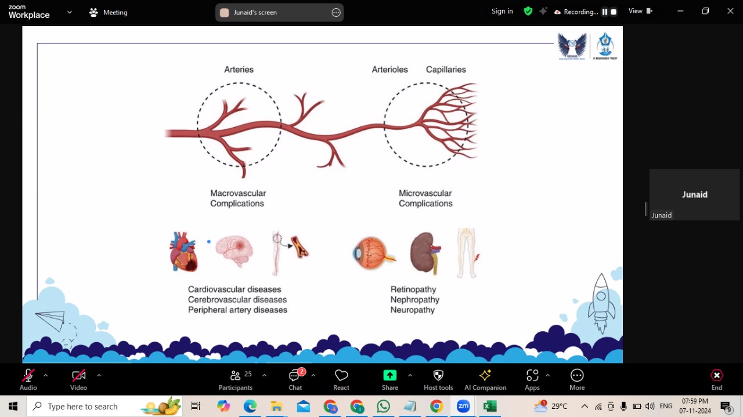Stop the cloud recording

coord(613,12)
